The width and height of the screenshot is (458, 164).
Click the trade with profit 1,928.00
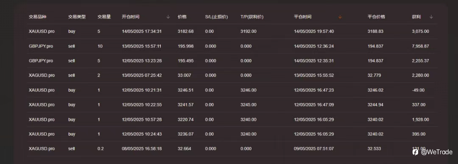tap(232, 120)
